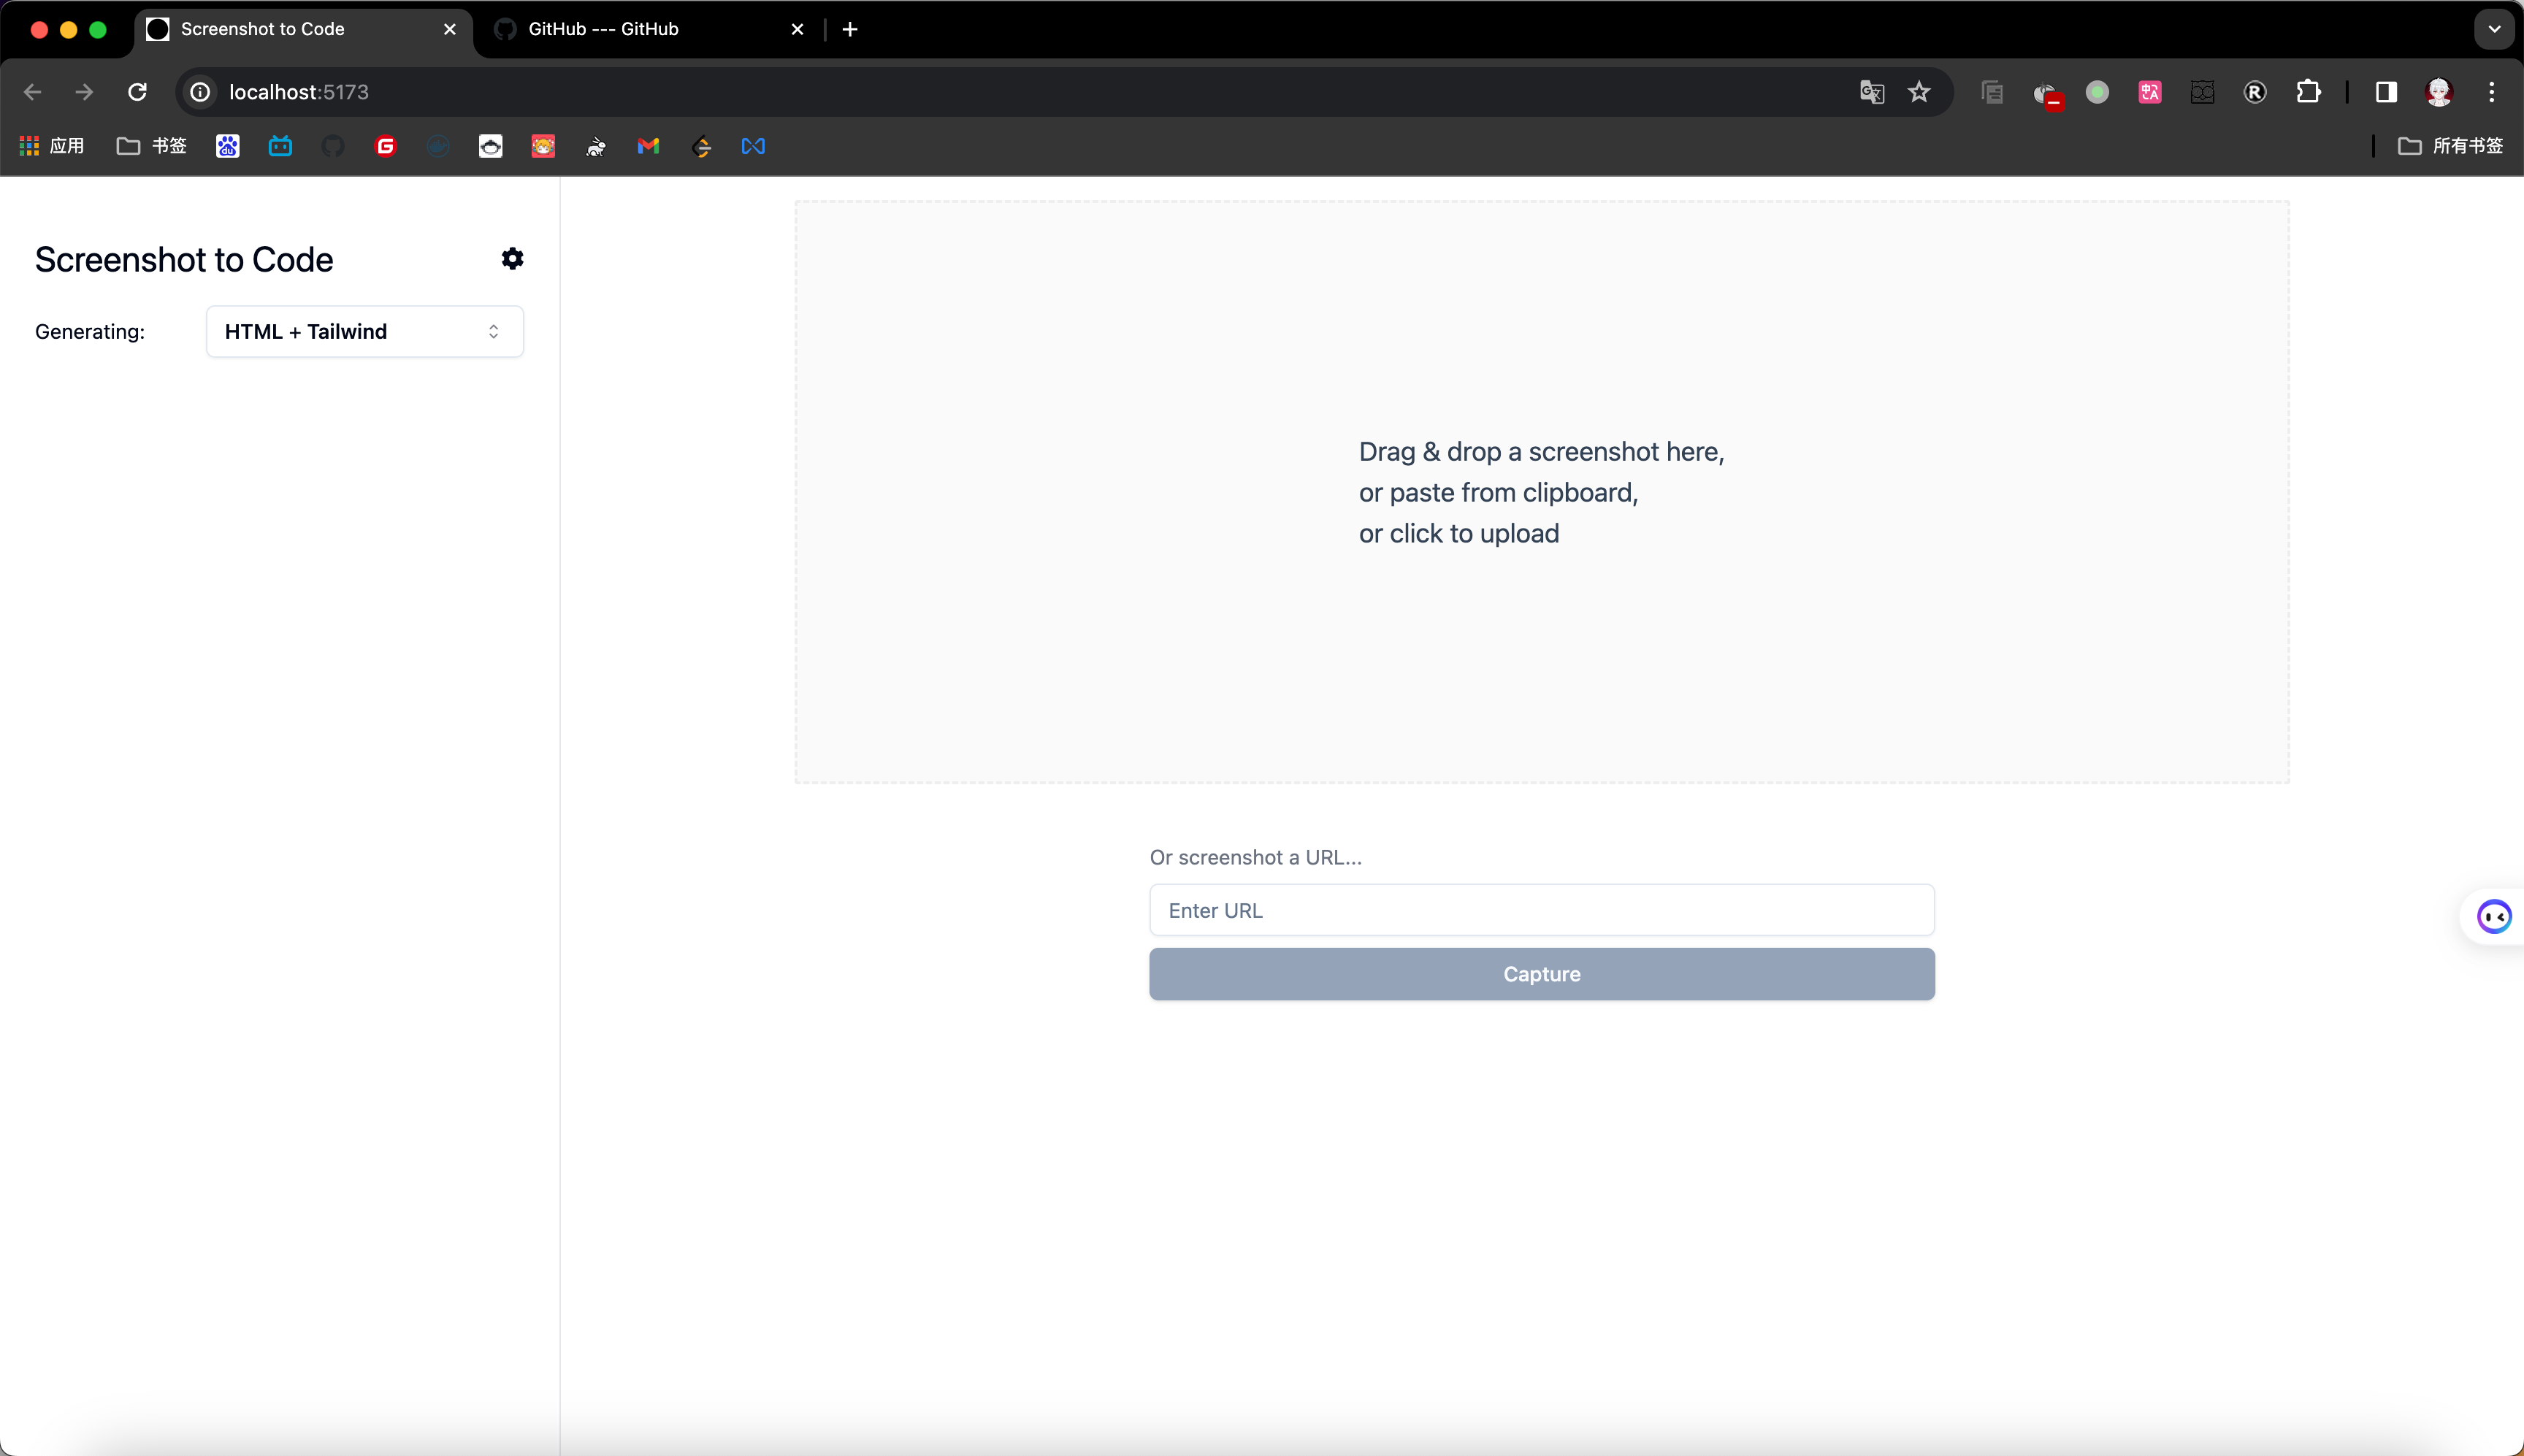Click the Enter URL input field

click(1541, 910)
